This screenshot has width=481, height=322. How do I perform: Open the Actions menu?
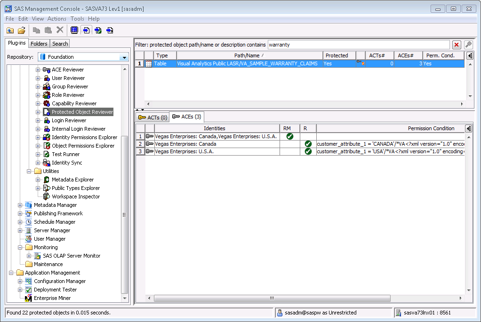click(x=57, y=19)
